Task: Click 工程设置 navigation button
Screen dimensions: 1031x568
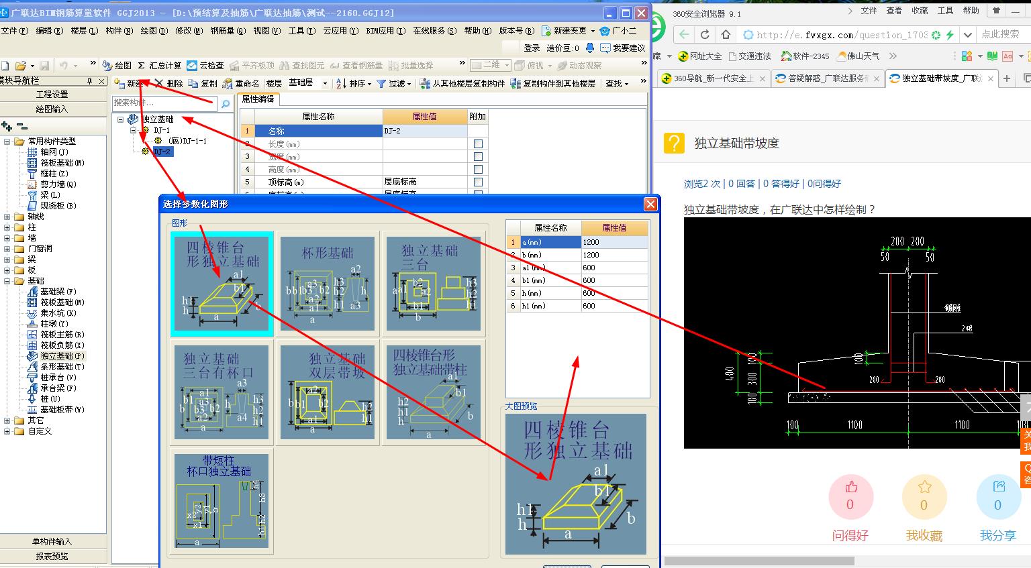Action: 53,95
